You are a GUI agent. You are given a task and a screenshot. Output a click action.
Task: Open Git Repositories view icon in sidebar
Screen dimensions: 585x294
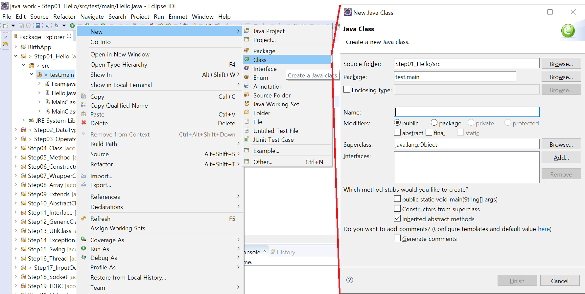(5, 45)
